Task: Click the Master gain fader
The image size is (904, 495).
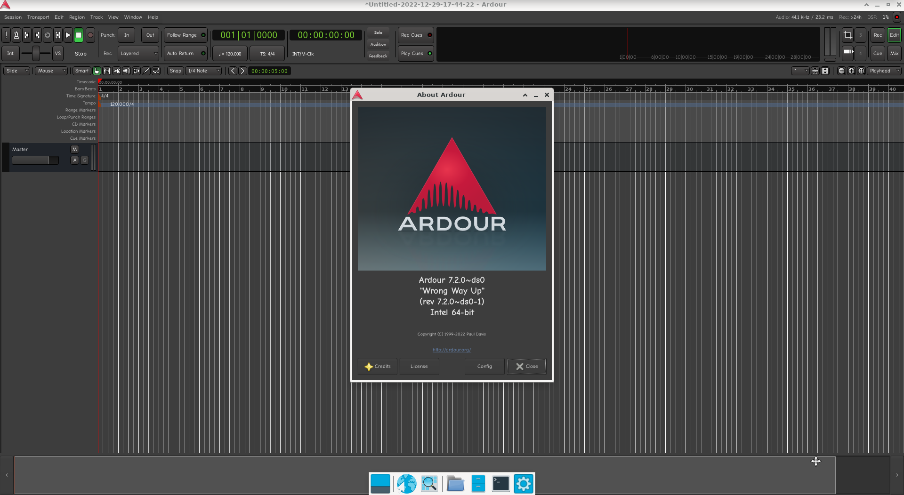Action: point(35,160)
